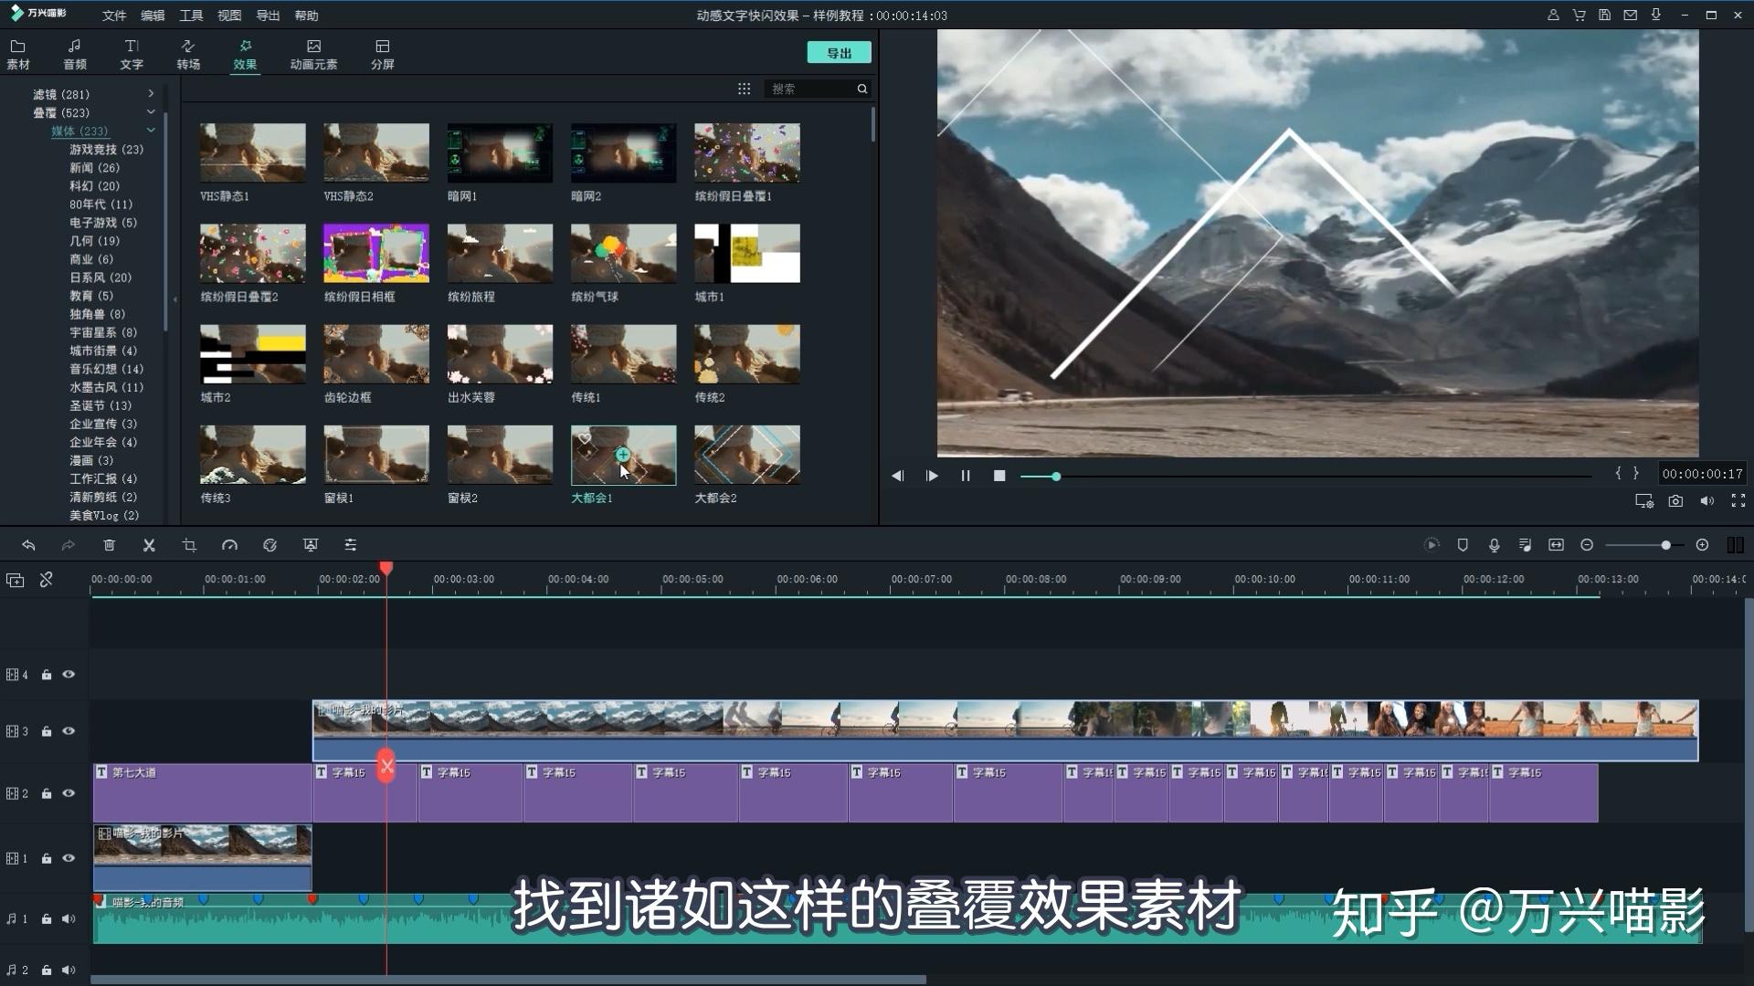1754x986 pixels.
Task: Click the timeline zoom slider handle
Action: [x=1665, y=545]
